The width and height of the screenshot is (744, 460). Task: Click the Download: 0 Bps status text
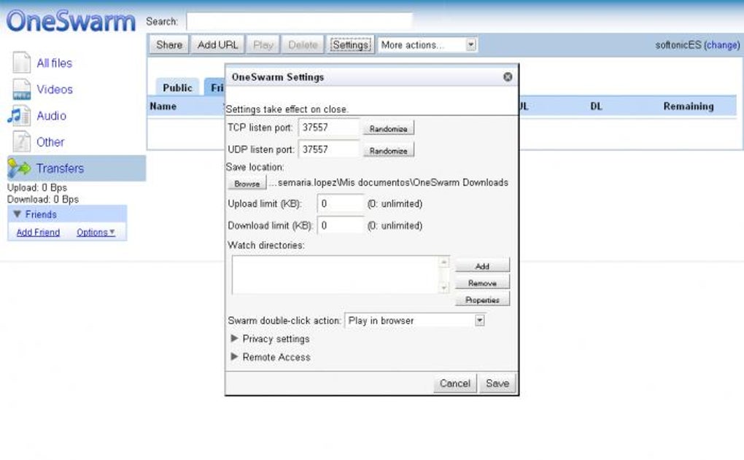pyautogui.click(x=43, y=199)
